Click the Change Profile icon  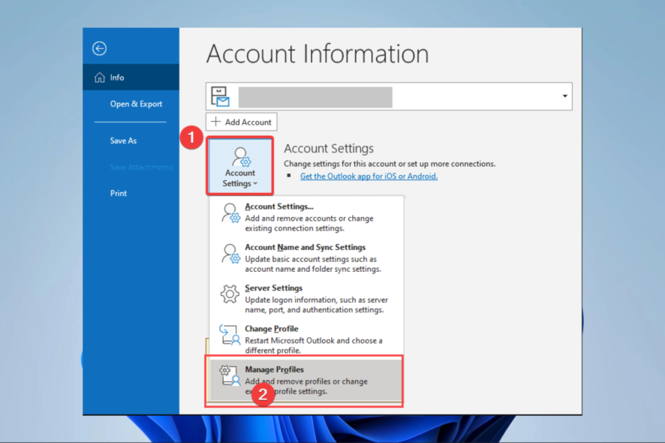230,335
